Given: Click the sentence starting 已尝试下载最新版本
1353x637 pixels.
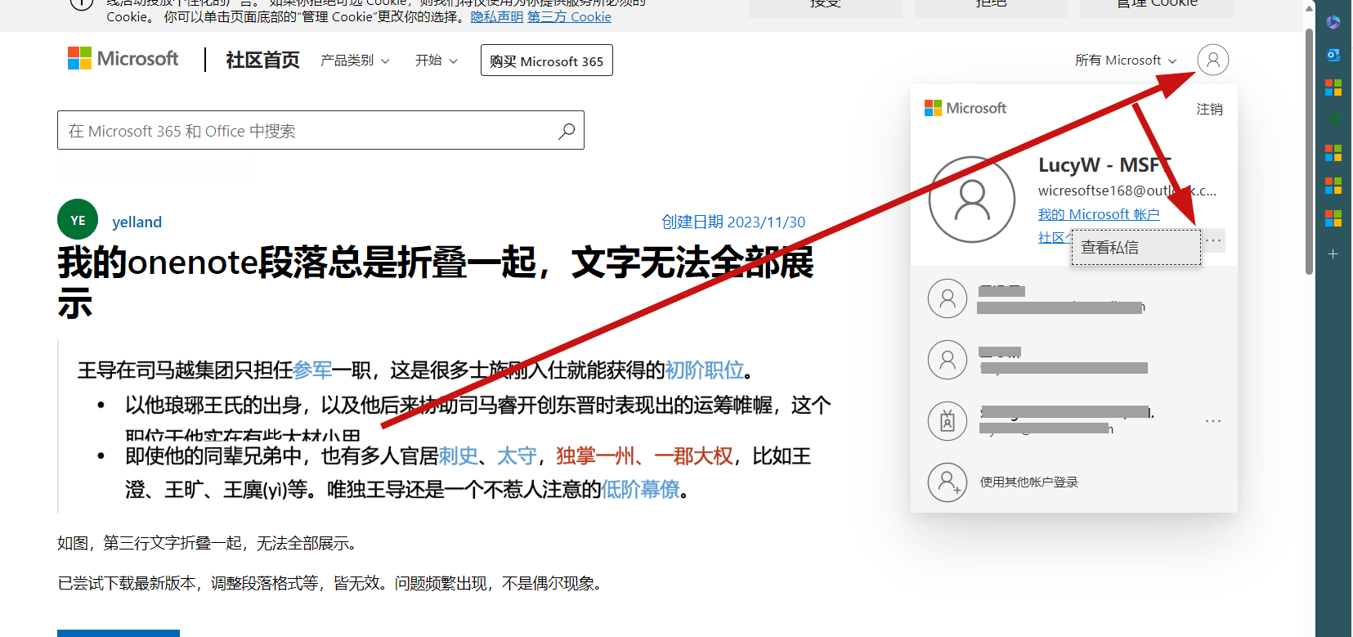Looking at the screenshot, I should [x=332, y=583].
